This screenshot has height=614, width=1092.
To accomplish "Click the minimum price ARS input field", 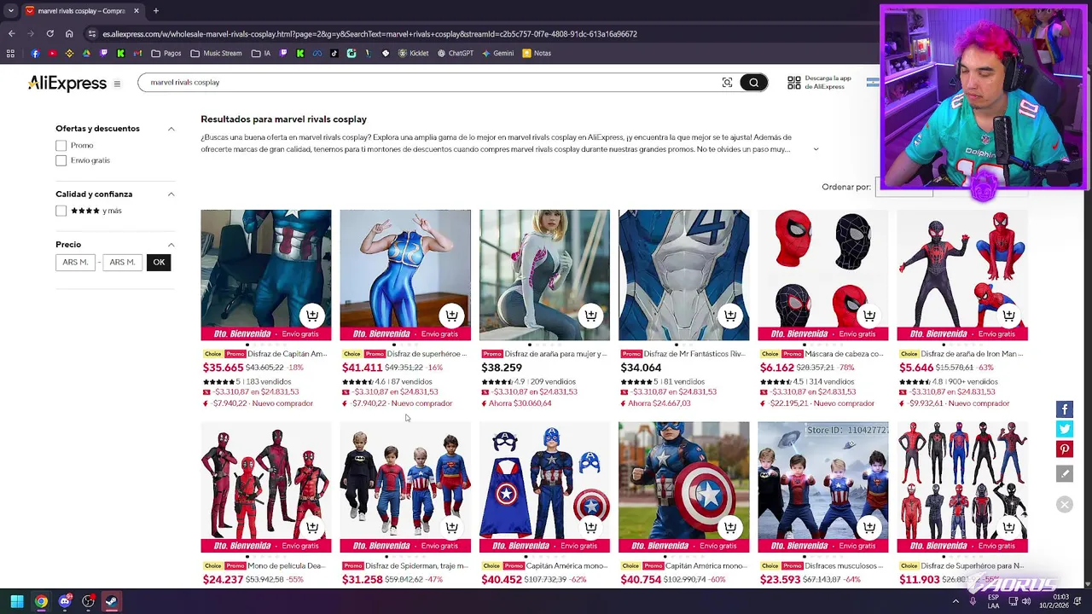I will pyautogui.click(x=75, y=263).
